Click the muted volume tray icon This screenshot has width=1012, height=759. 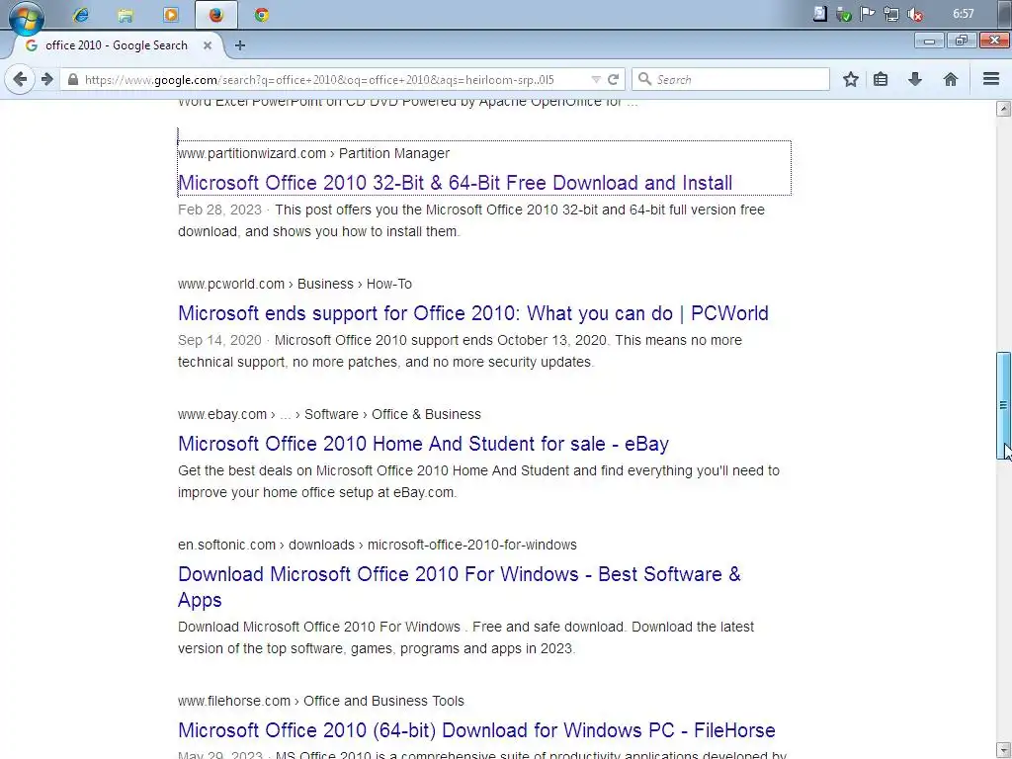tap(914, 14)
